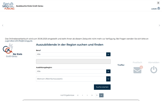
Task: Go to next results page
Action: (x=87, y=95)
